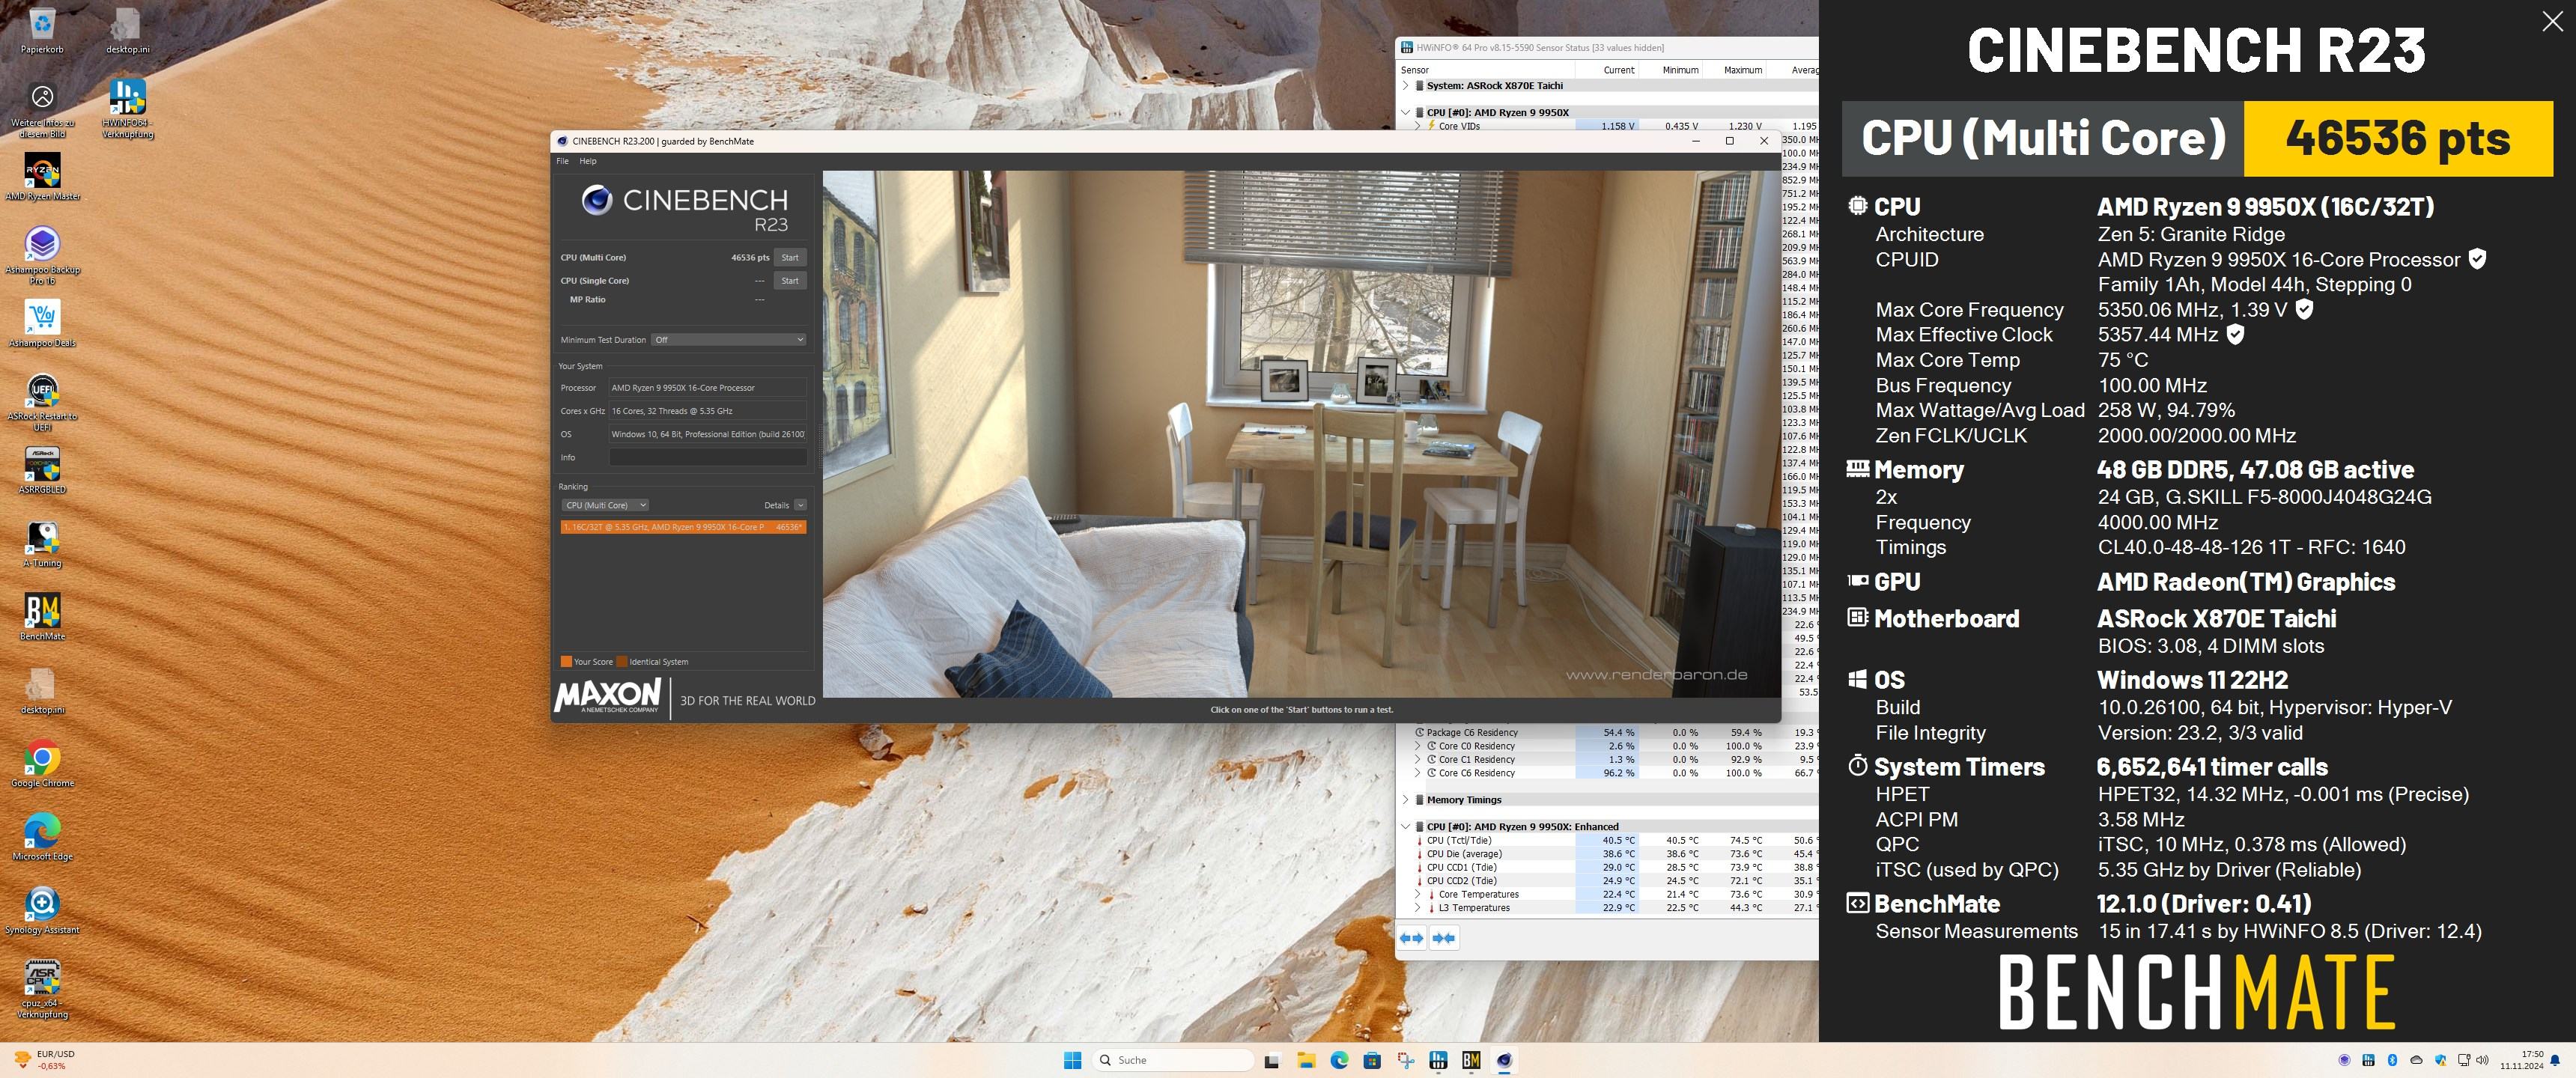Open Microsoft Store from taskbar

[1372, 1060]
